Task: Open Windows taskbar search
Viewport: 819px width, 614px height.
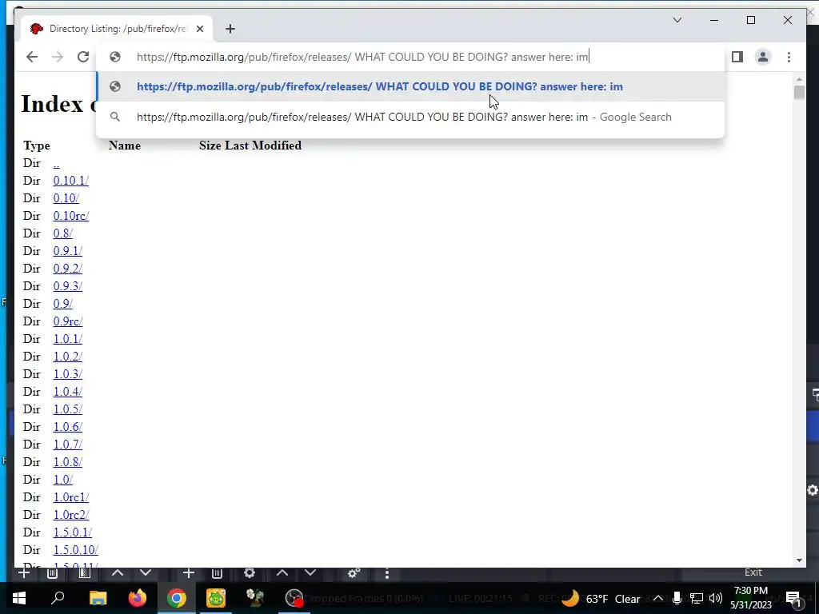Action: click(58, 598)
